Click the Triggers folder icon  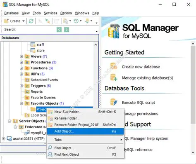[x=27, y=86]
